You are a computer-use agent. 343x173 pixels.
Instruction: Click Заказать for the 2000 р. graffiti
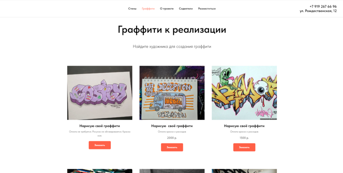tap(172, 147)
